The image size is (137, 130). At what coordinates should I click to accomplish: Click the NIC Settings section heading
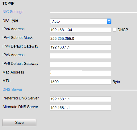click(x=13, y=12)
